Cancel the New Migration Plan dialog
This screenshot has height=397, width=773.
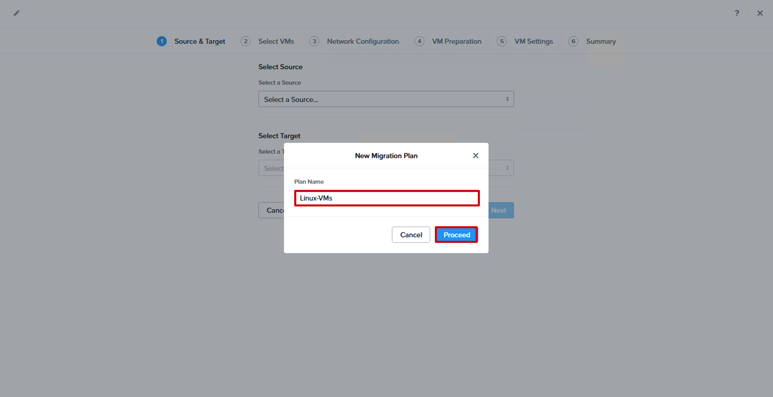(411, 235)
